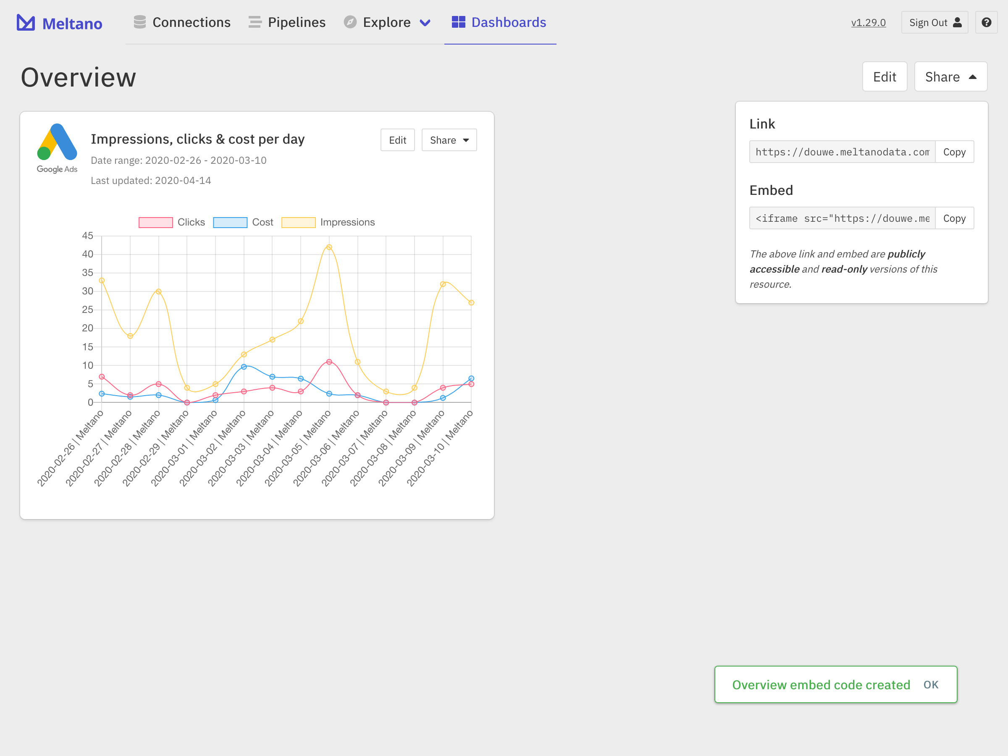
Task: Open the v1.29.0 version link
Action: click(868, 22)
